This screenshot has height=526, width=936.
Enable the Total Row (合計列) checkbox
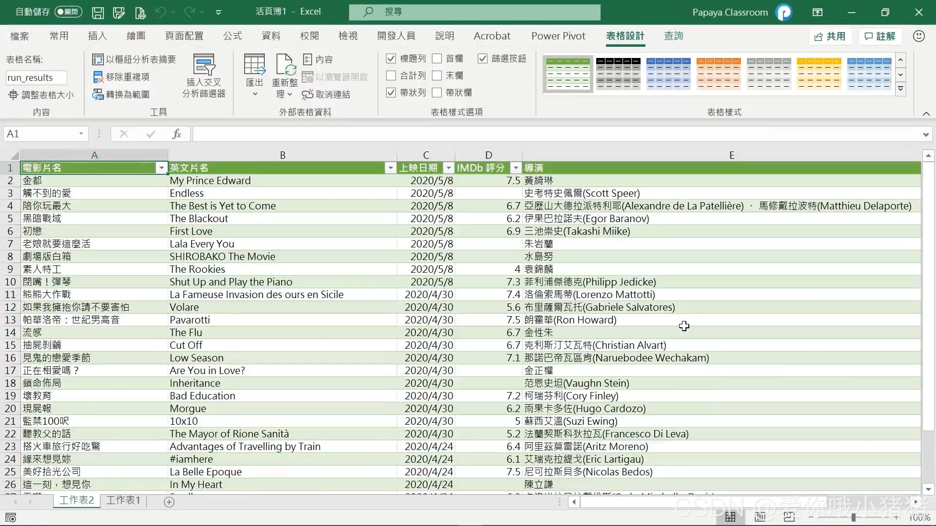391,75
